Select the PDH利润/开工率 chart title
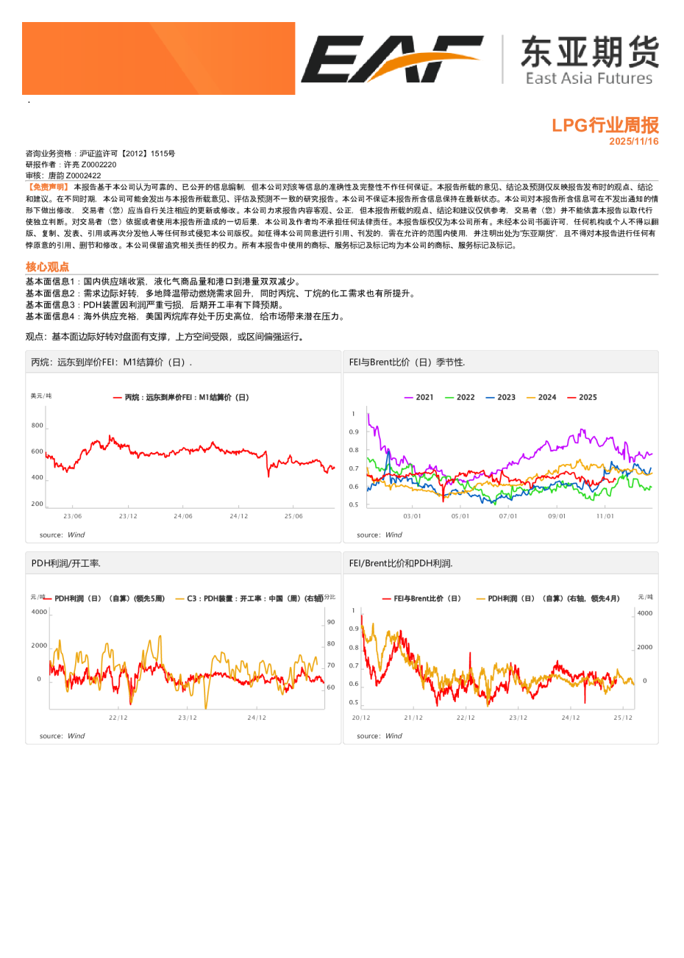 click(x=65, y=563)
